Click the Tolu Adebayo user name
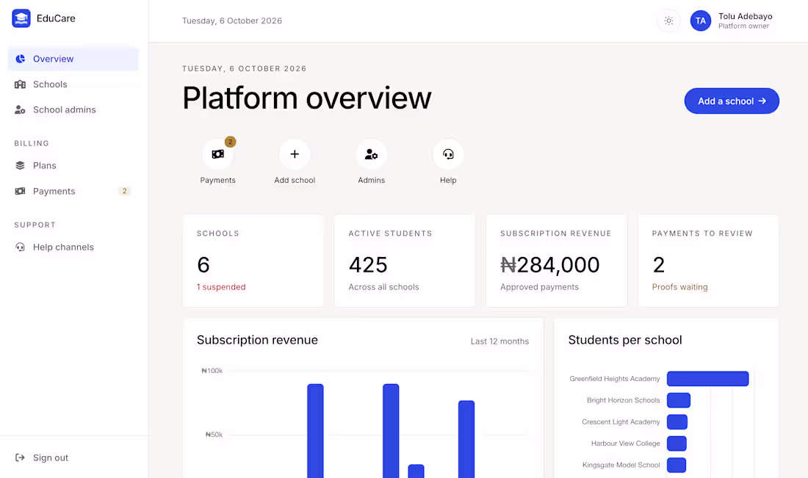This screenshot has height=478, width=808. (x=745, y=16)
